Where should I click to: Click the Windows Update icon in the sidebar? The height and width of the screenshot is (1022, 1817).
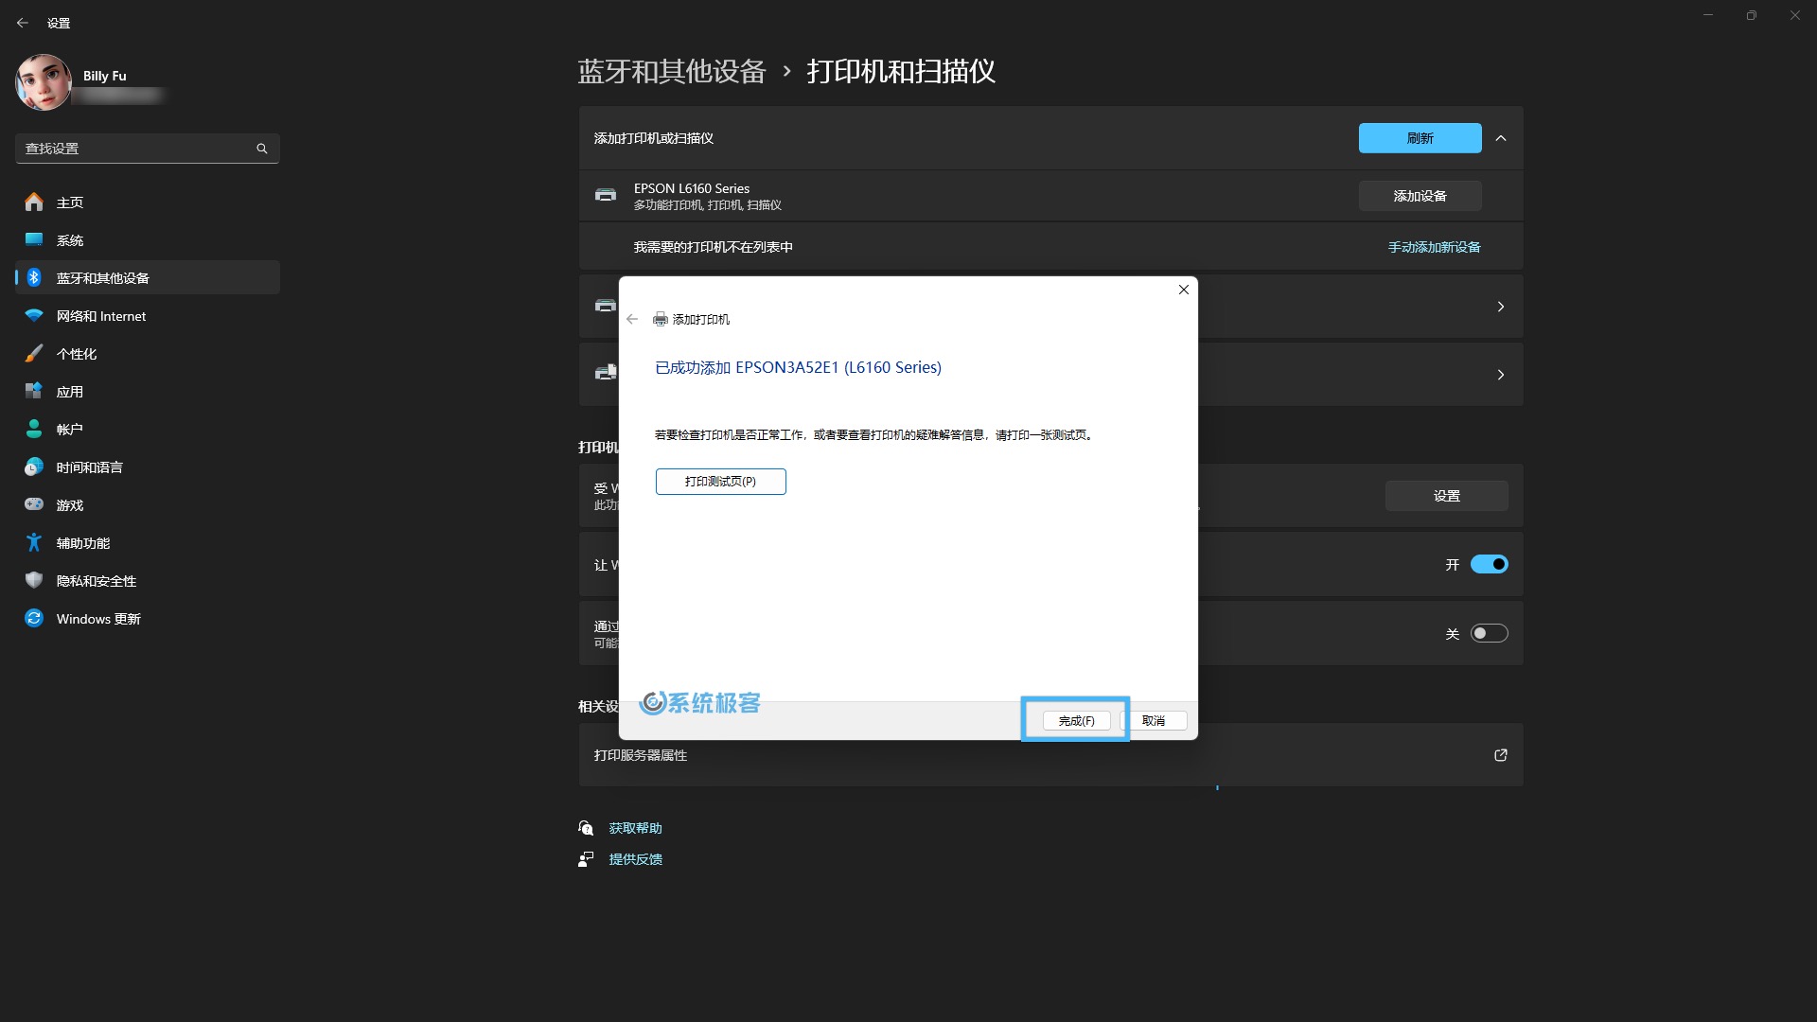tap(34, 618)
